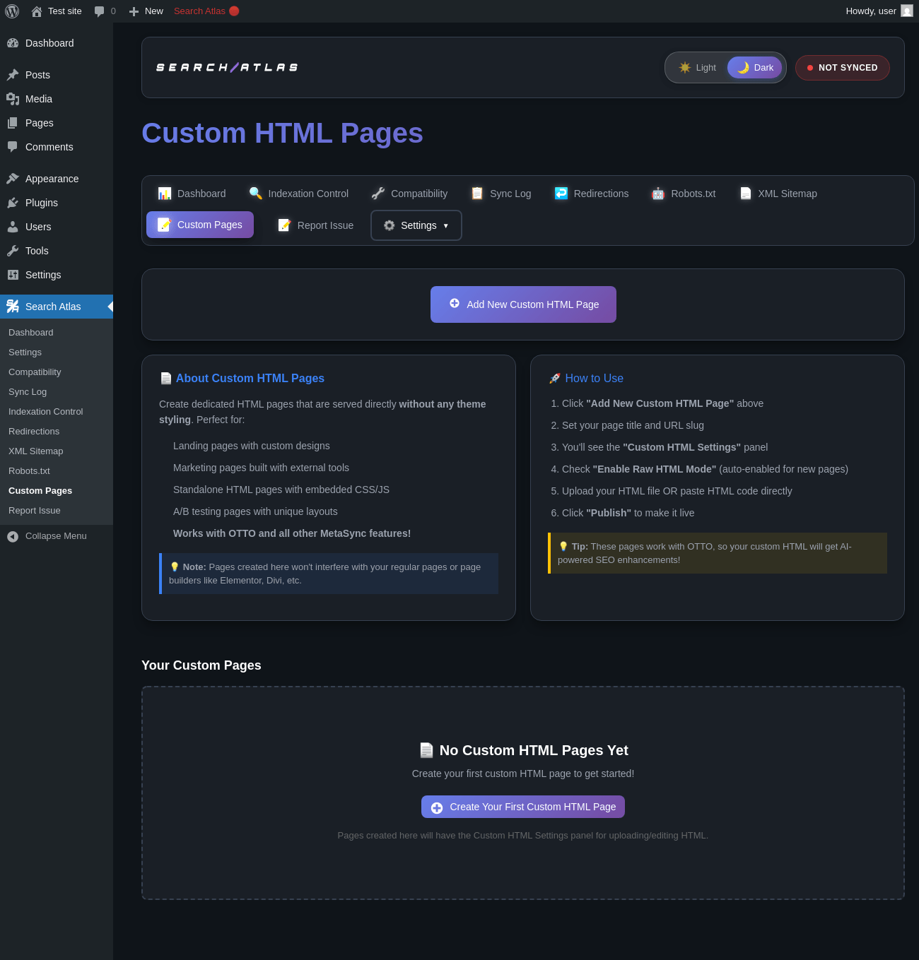This screenshot has height=960, width=919.
Task: Click the Tools wrench icon
Action: (x=13, y=251)
